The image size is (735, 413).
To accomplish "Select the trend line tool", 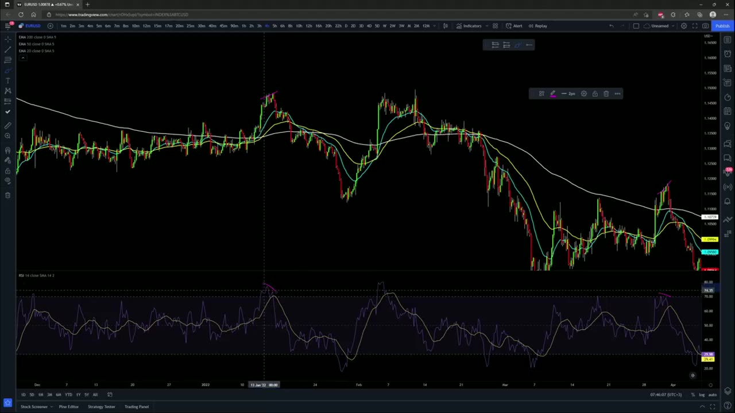I will tap(7, 49).
